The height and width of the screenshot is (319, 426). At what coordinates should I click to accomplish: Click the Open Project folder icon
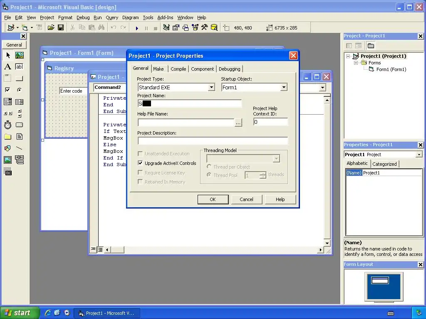point(51,27)
